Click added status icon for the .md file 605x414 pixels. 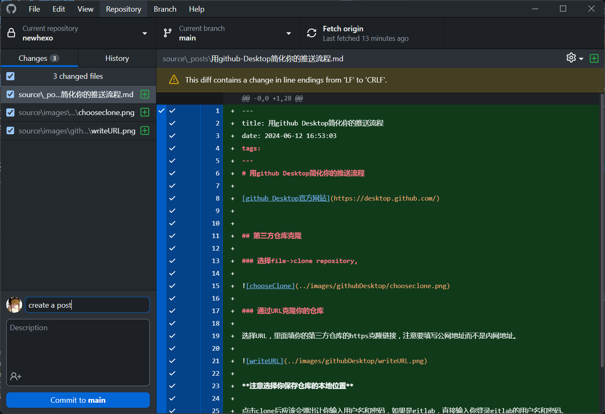point(145,94)
